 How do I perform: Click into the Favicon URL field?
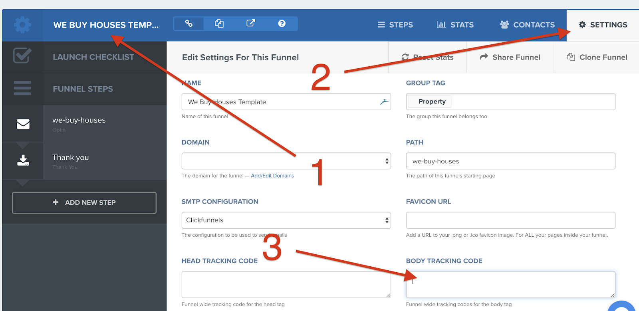510,220
